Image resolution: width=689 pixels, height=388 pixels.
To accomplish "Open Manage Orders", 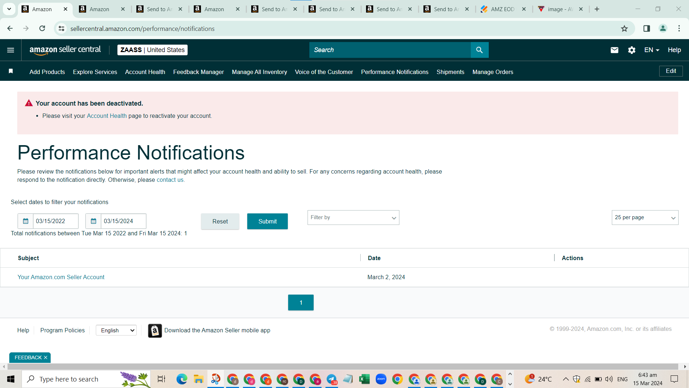I will (493, 72).
